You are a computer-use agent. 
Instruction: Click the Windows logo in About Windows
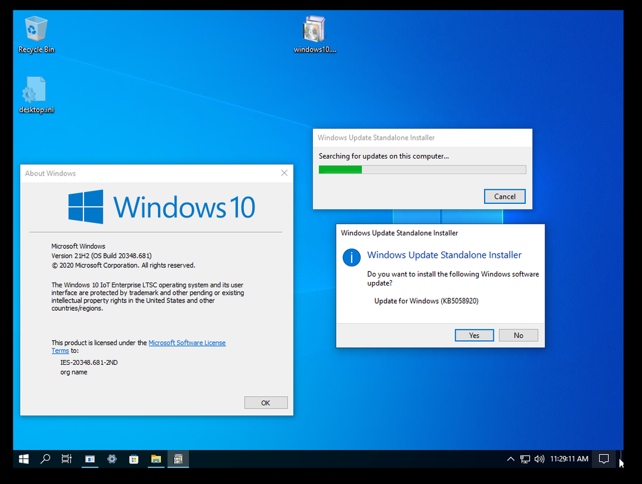(x=85, y=207)
